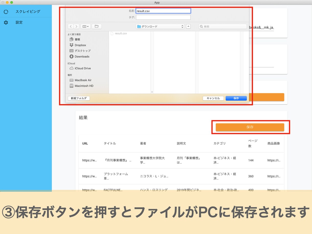The height and width of the screenshot is (234, 312).
Task: Click the 『月刊事業構想』 title cell
Action: click(x=117, y=160)
